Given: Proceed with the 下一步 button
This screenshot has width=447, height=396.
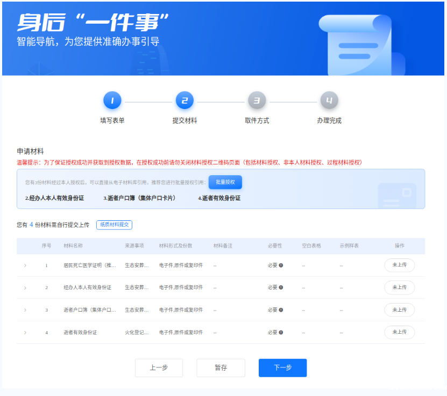Looking at the screenshot, I should [282, 368].
